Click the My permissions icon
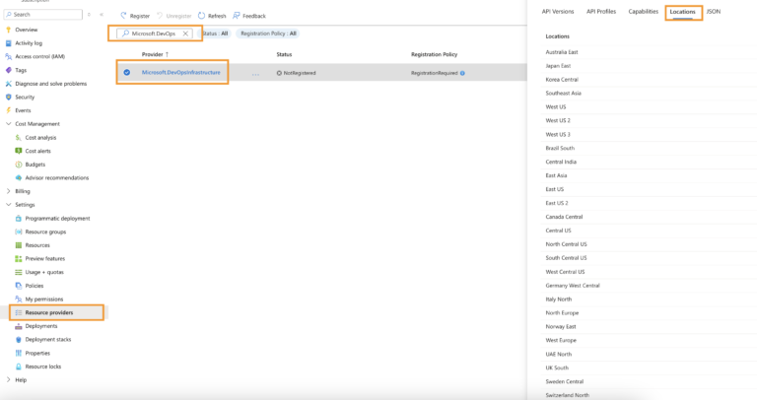This screenshot has width=757, height=400. coord(19,300)
